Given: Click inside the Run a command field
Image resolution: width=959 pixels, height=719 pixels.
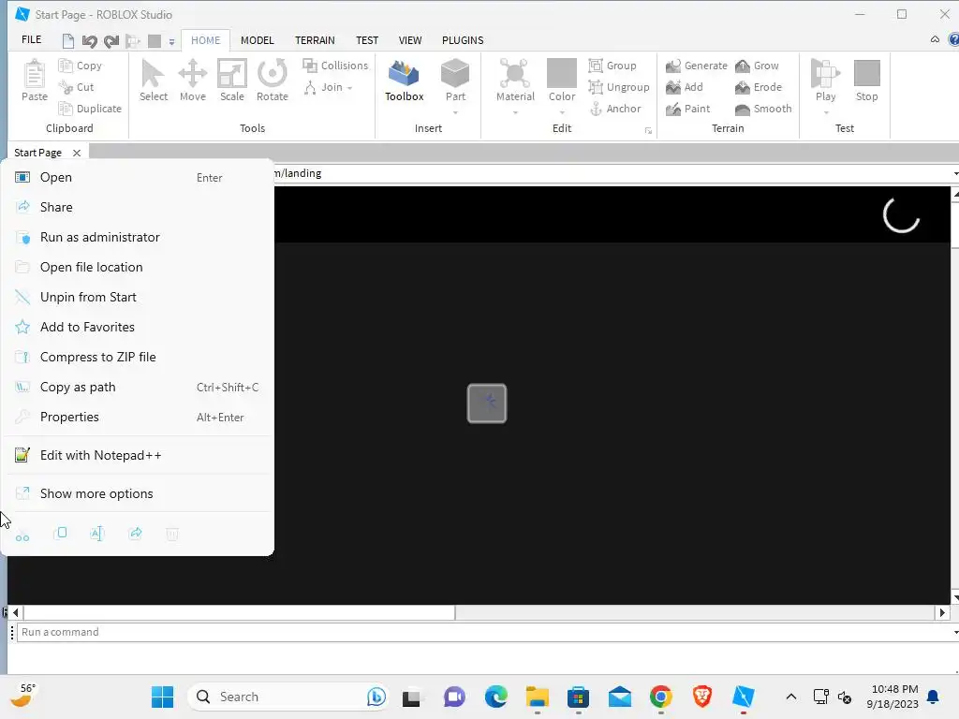Looking at the screenshot, I should (x=483, y=632).
